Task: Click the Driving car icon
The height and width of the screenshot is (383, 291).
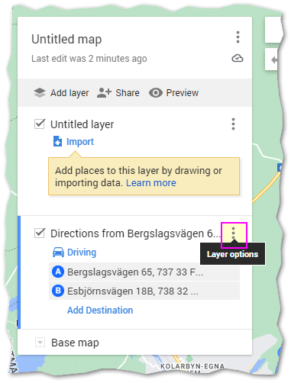Action: tap(58, 253)
